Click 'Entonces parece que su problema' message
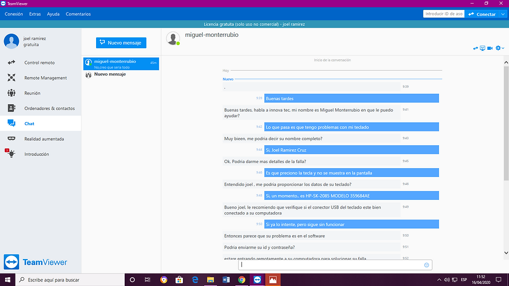 pos(311,236)
